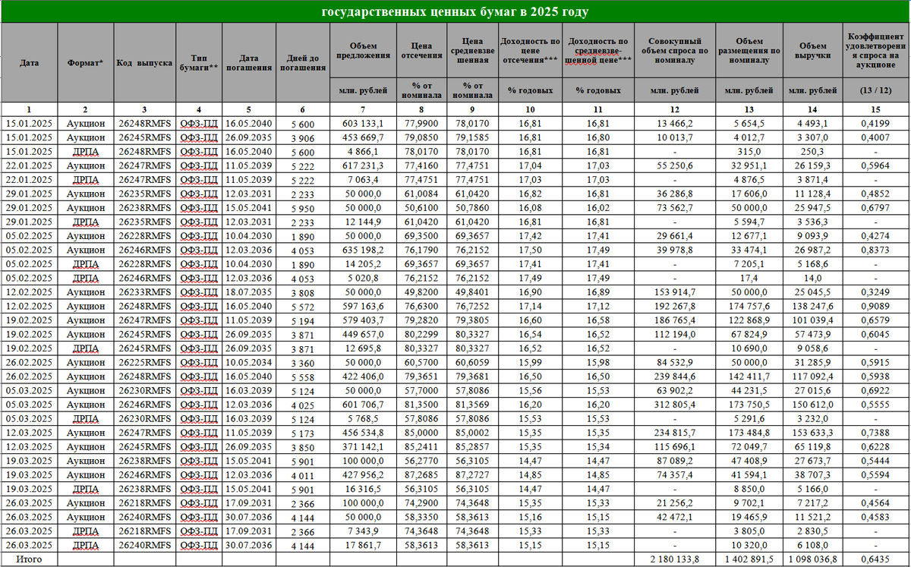Click total coefficient '0,6435'
911x567 pixels.
[876, 559]
